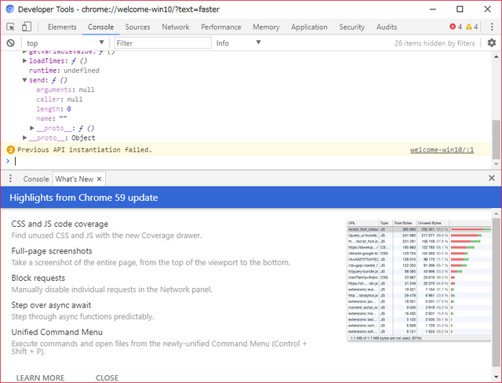
Task: Click the console prompt input line
Action: click(249, 161)
